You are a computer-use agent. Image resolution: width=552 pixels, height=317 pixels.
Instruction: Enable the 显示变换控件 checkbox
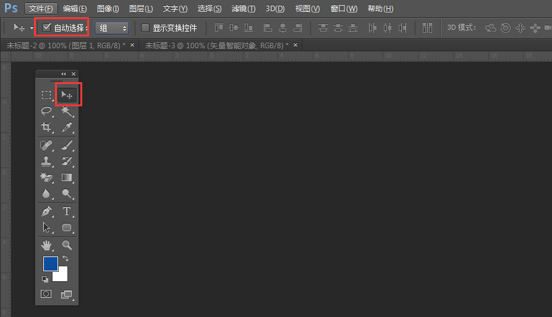(145, 28)
